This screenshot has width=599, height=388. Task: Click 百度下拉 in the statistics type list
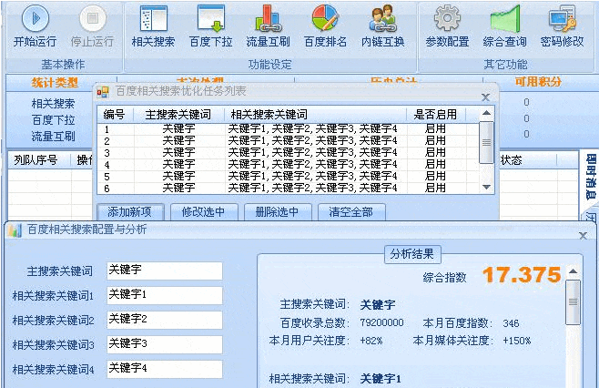coord(53,119)
